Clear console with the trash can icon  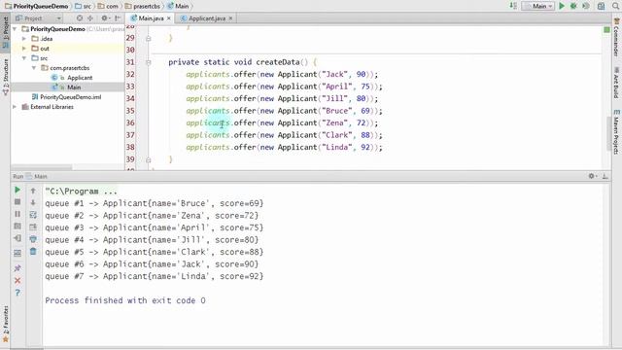33,251
